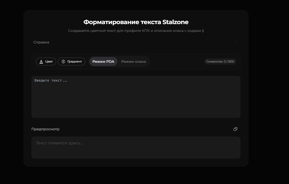This screenshot has width=289, height=184.
Task: Open the Градиент gradient tool
Action: pos(72,62)
